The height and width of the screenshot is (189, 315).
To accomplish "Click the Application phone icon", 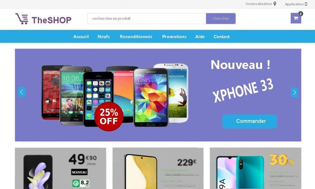I will click(x=306, y=4).
